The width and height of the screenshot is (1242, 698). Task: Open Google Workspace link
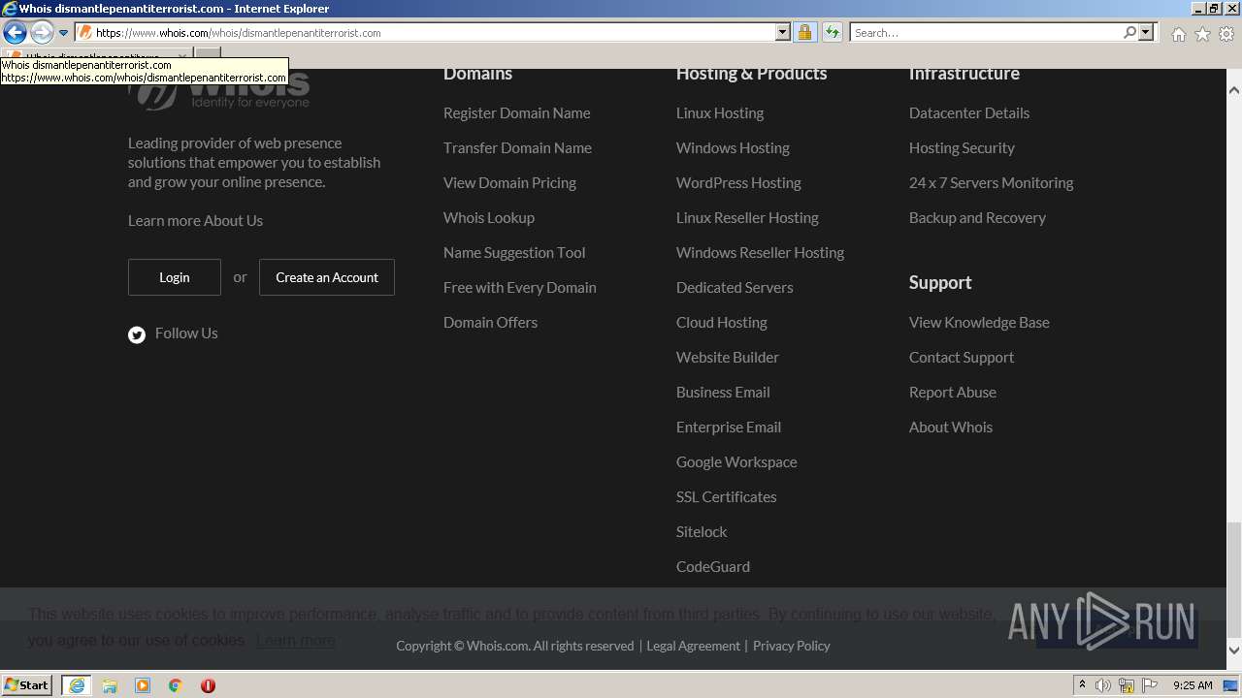[736, 462]
